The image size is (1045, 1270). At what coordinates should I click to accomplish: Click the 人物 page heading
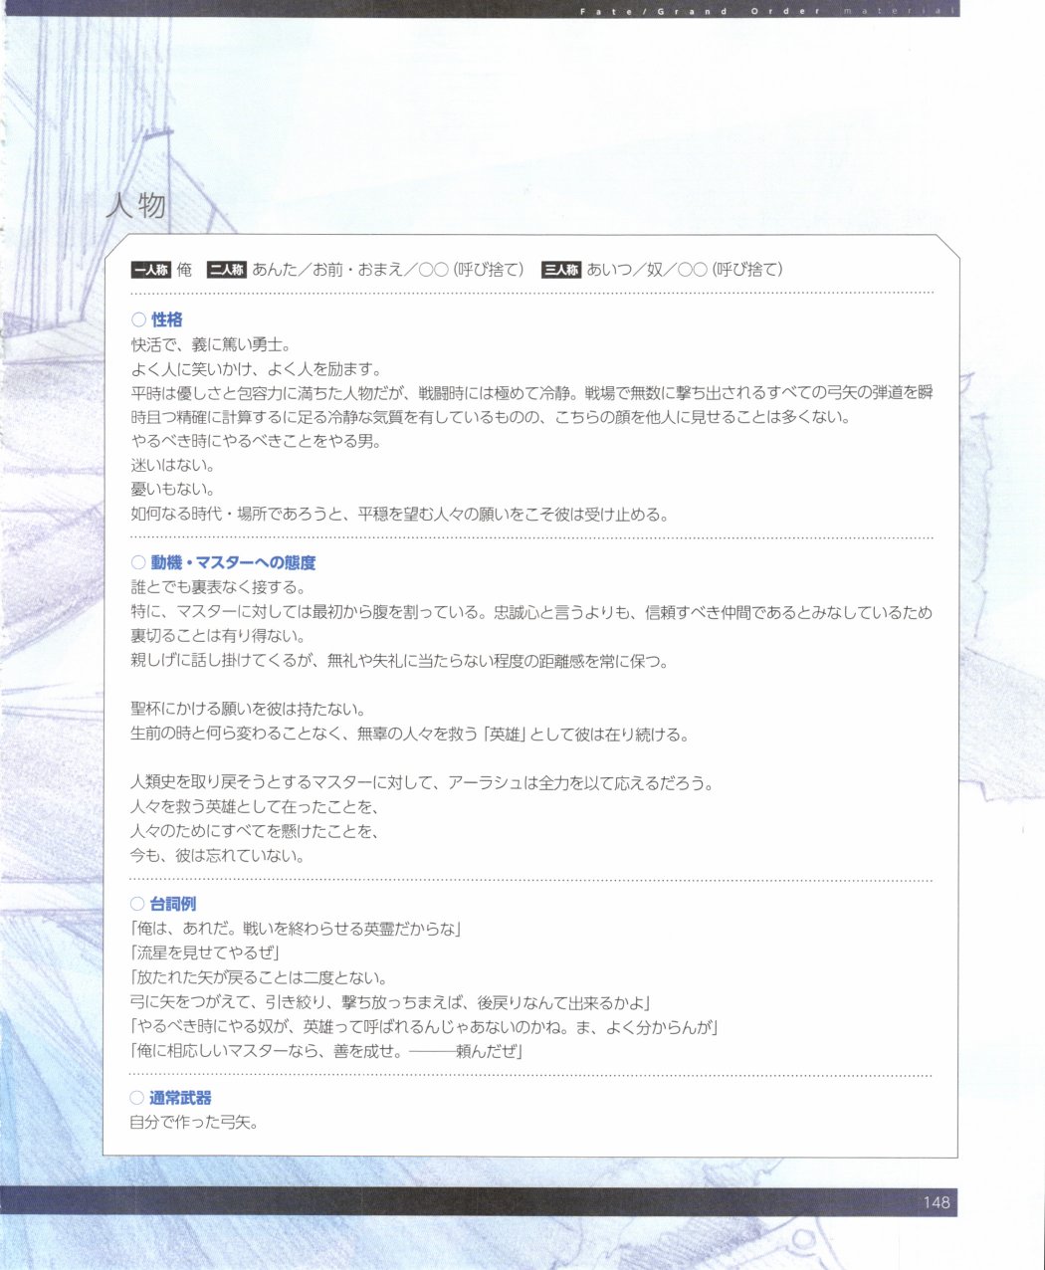pyautogui.click(x=136, y=206)
